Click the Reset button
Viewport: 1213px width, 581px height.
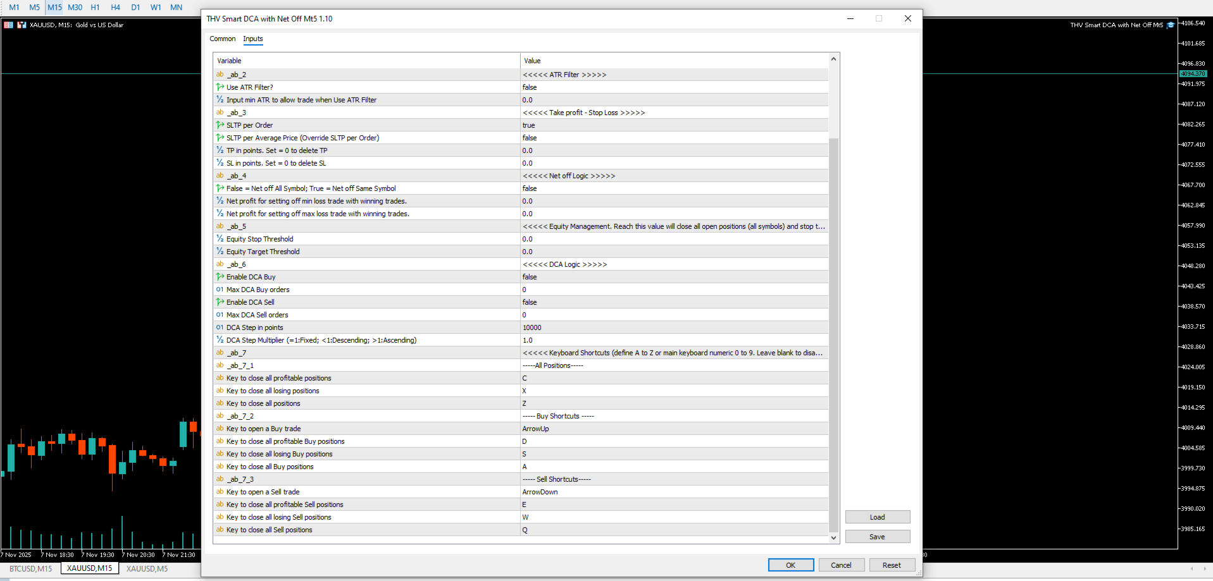click(892, 565)
